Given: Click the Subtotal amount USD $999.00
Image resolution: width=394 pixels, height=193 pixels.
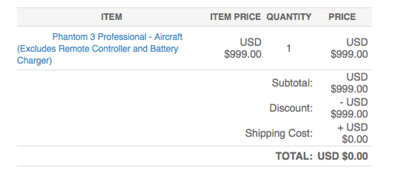Looking at the screenshot, I should tap(349, 83).
